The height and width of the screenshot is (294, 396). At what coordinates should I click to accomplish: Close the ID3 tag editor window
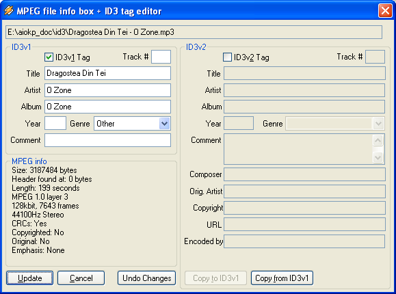385,11
